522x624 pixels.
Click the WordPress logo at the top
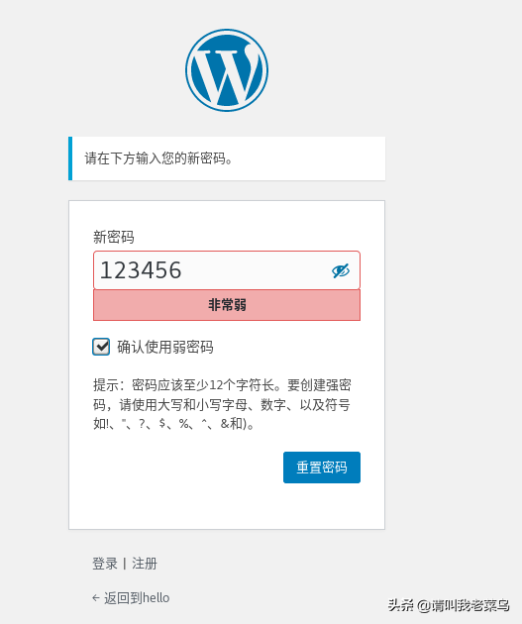click(227, 70)
